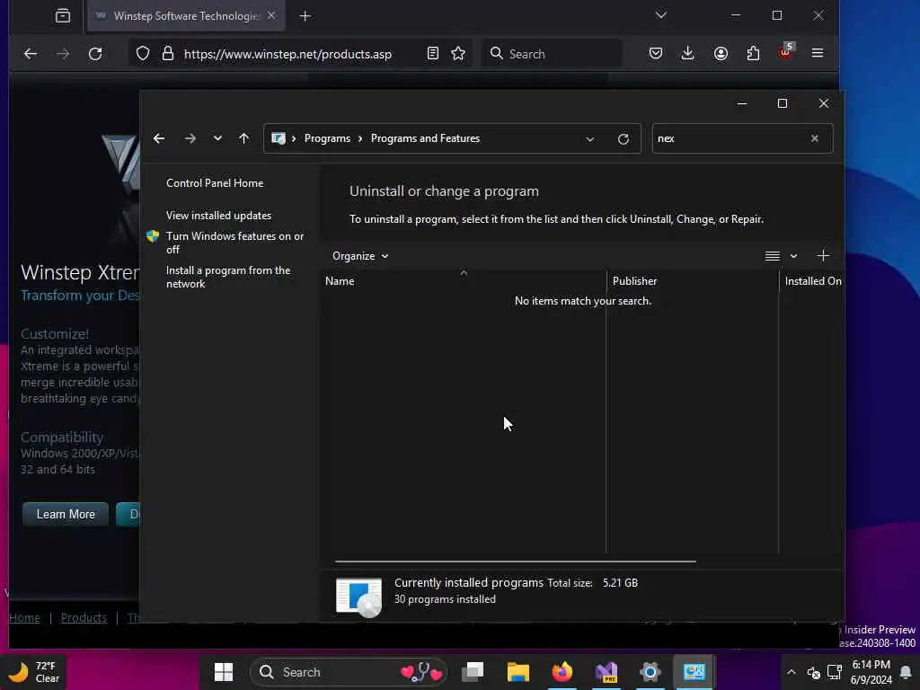Click Control Panel icon in address bar
Screen dimensions: 920x690
click(279, 138)
